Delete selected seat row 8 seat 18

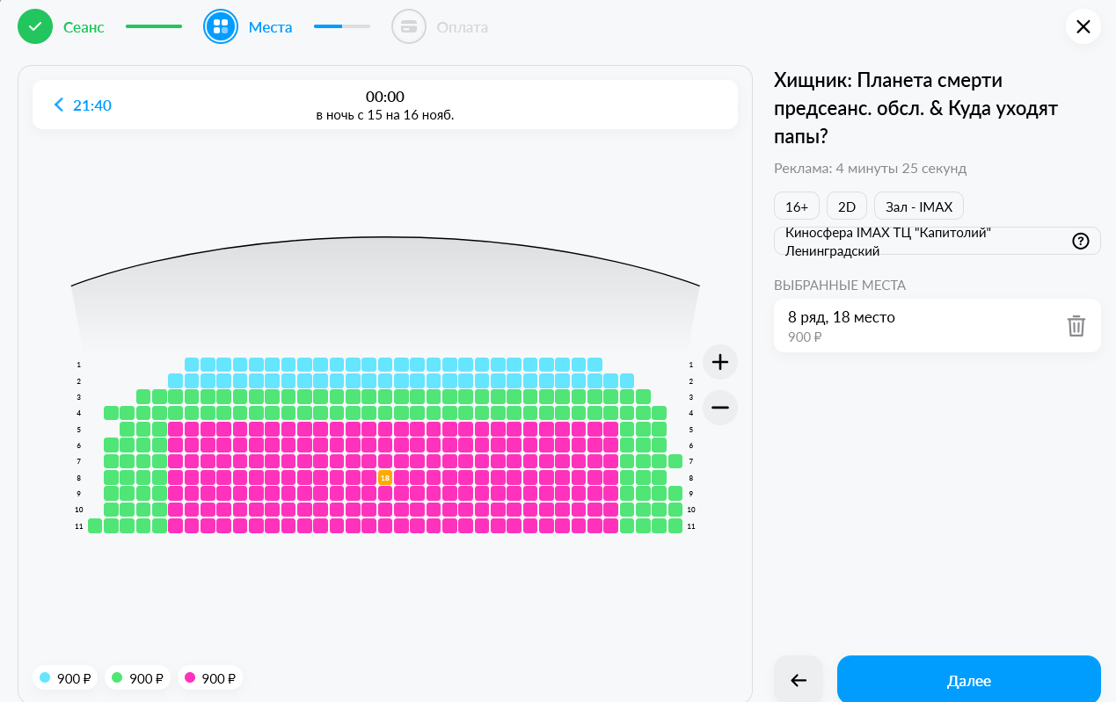pyautogui.click(x=1076, y=326)
